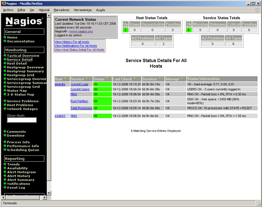
Task: Click the "Terminado" status bar text
Action: click(10, 203)
